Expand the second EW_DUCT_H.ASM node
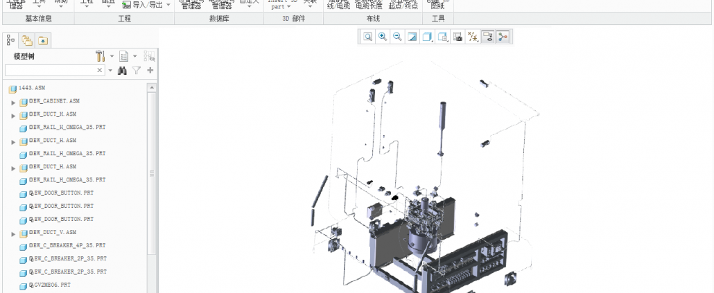Image resolution: width=714 pixels, height=293 pixels. [14, 143]
